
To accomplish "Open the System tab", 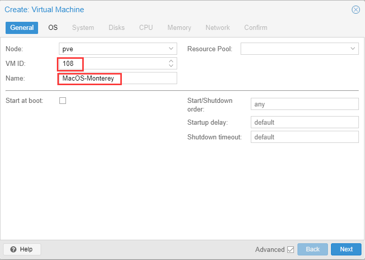I will [x=83, y=27].
